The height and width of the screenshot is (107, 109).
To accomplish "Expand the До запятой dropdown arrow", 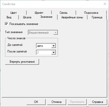I will pos(53,46).
